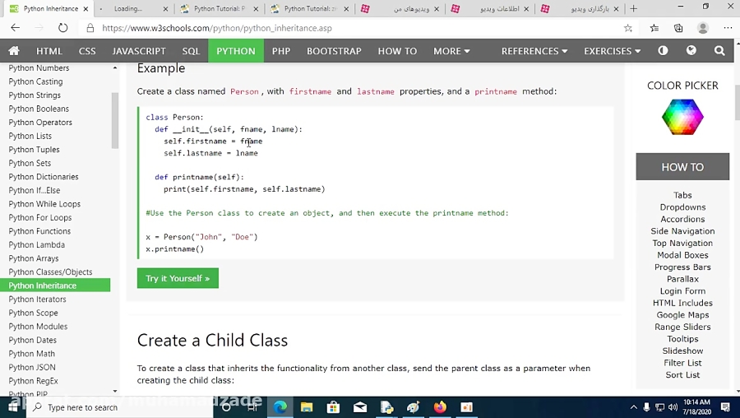Expand the MORE dropdown menu
The height and width of the screenshot is (418, 740).
pos(451,50)
